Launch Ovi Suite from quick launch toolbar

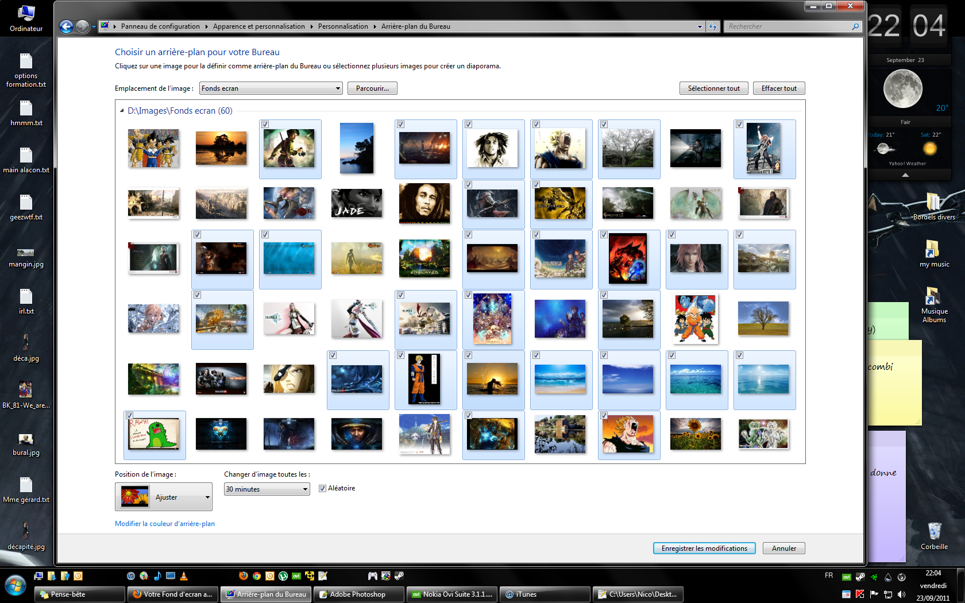click(x=296, y=576)
